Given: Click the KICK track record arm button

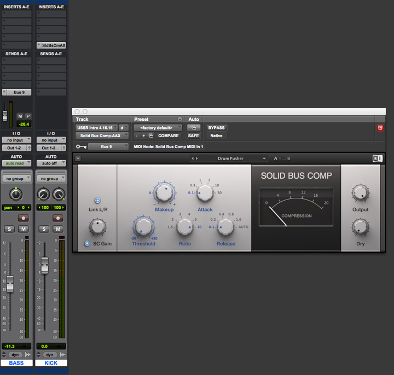Looking at the screenshot, I should pyautogui.click(x=58, y=218).
